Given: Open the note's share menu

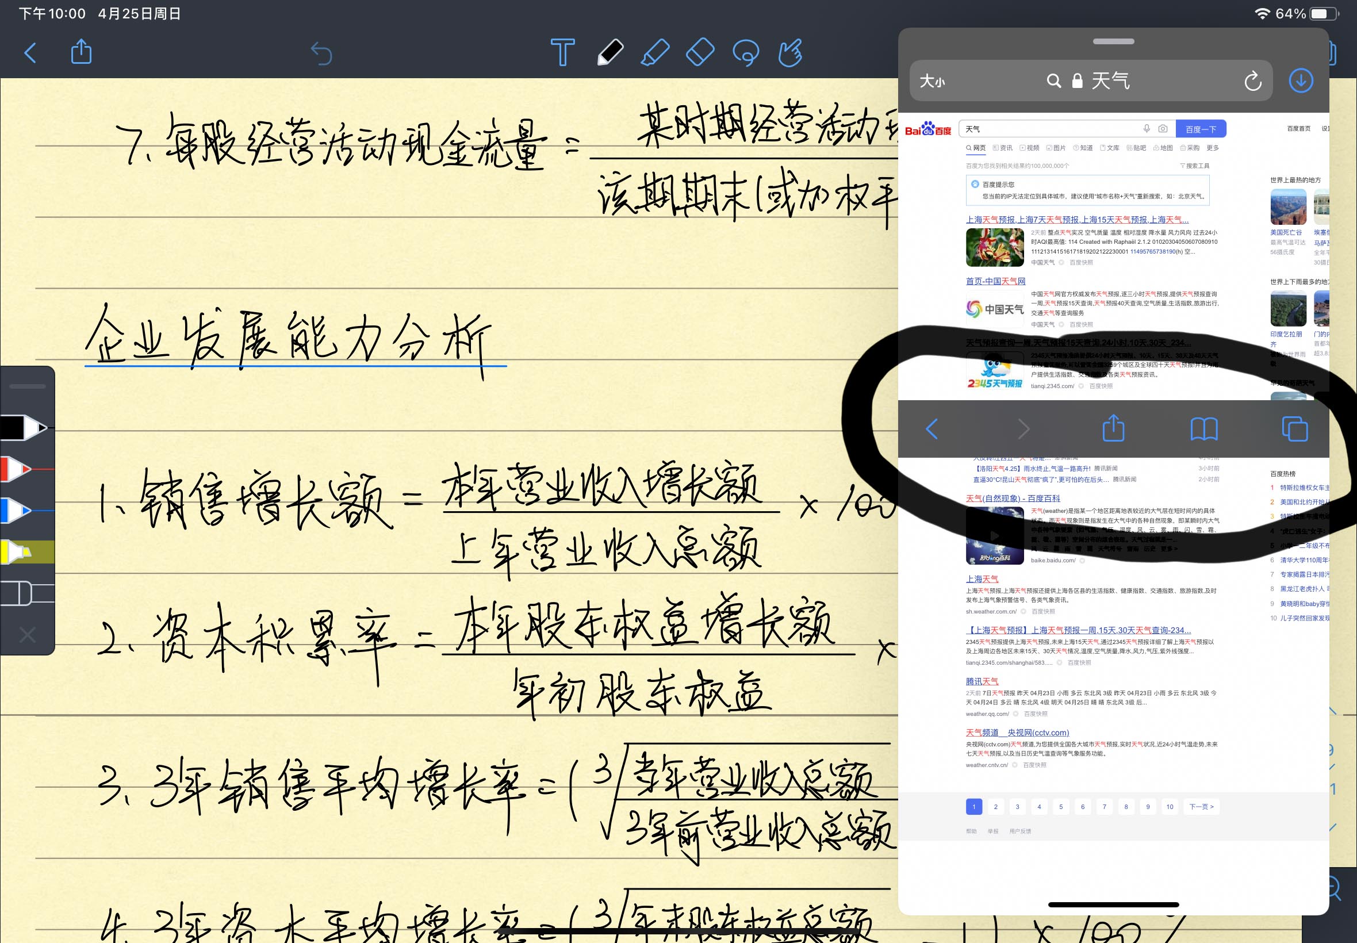Looking at the screenshot, I should click(x=81, y=52).
